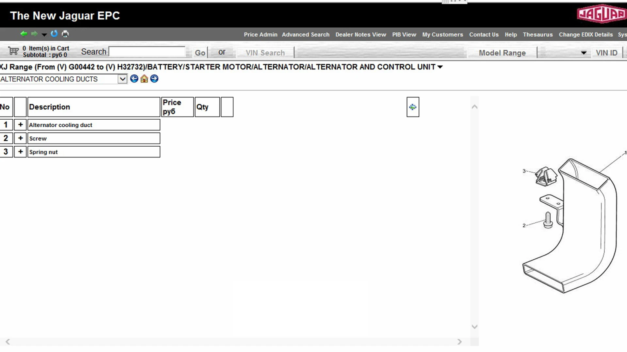Open Advanced Search
The width and height of the screenshot is (627, 352).
[x=306, y=34]
